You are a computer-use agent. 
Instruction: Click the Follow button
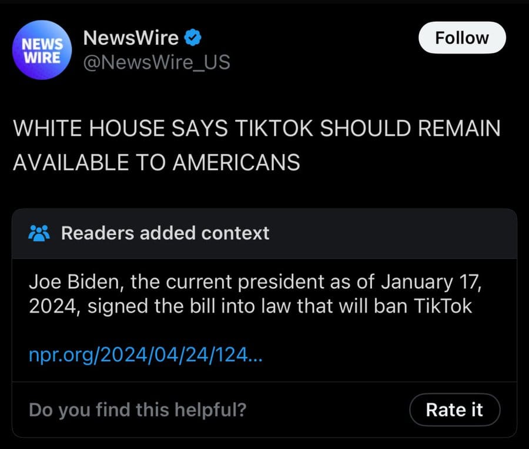click(x=462, y=38)
